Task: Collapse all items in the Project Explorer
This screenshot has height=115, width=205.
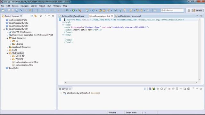Action: 32,16
